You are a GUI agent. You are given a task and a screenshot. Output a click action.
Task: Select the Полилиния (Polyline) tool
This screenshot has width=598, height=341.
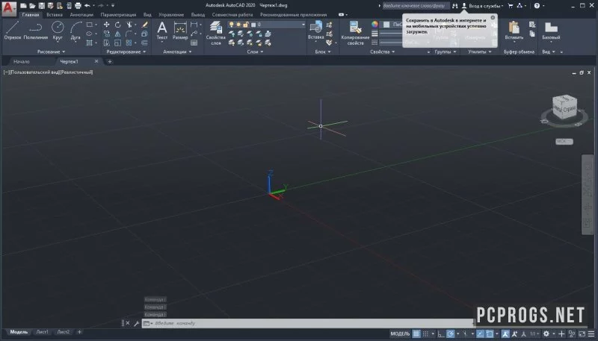coord(35,31)
